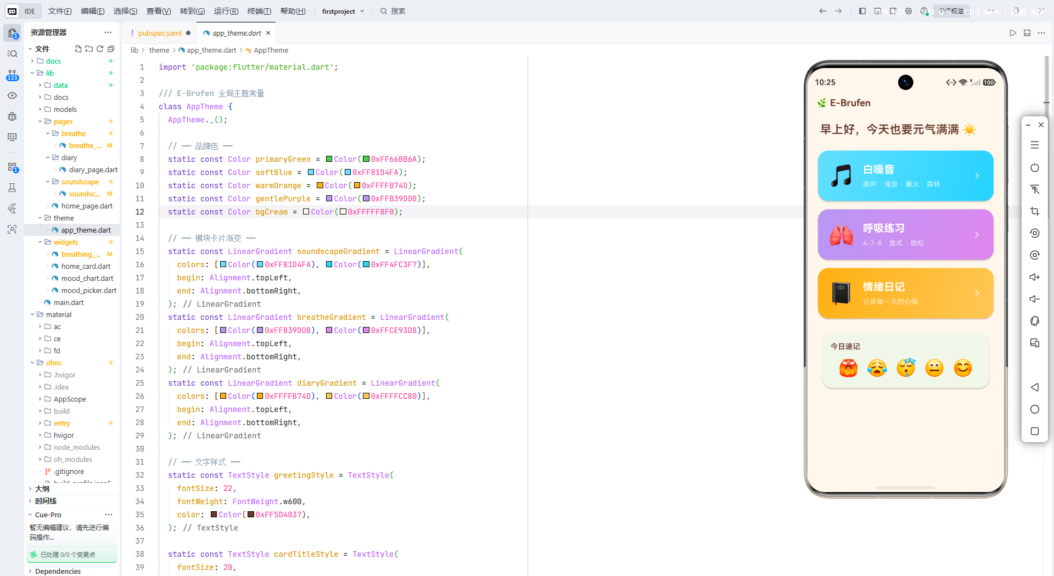Click the emulator power button

tap(1035, 167)
